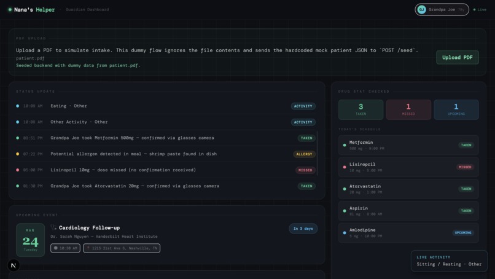The image size is (495, 279).
Task: Click the Atorvastatin schedule card
Action: pos(408,189)
